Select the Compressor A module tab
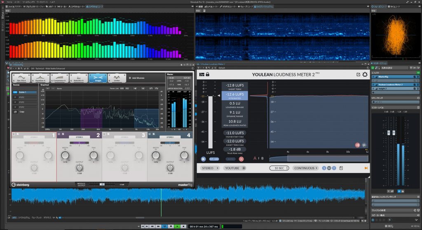 pos(59,77)
